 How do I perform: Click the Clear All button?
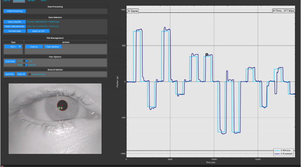point(21,74)
